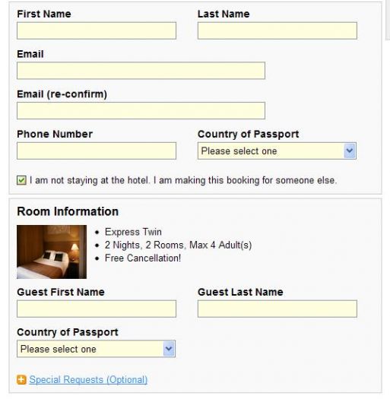Focus the Guest First Name field
Image resolution: width=390 pixels, height=399 pixels.
[x=97, y=309]
